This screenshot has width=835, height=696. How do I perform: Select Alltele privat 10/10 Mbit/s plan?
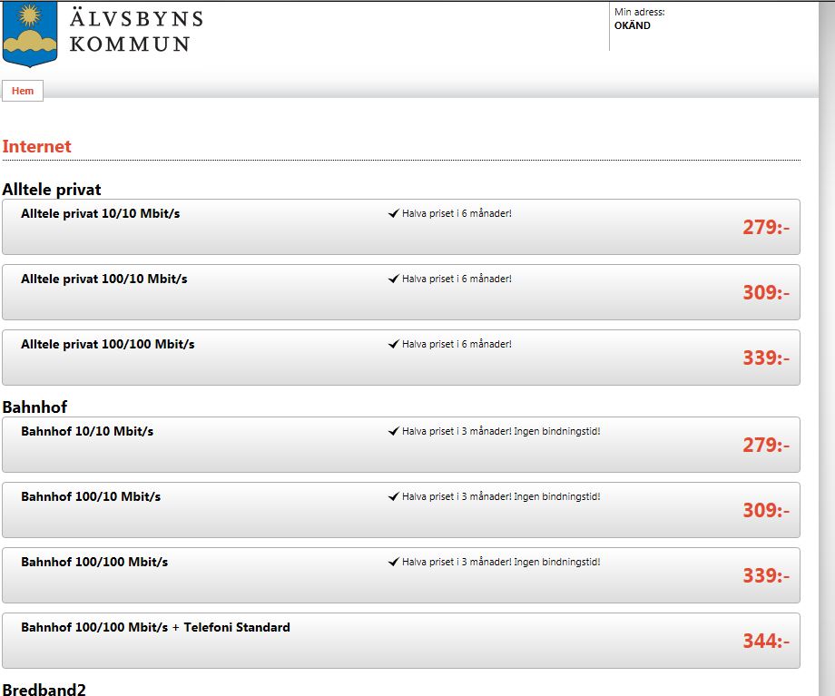[x=401, y=227]
